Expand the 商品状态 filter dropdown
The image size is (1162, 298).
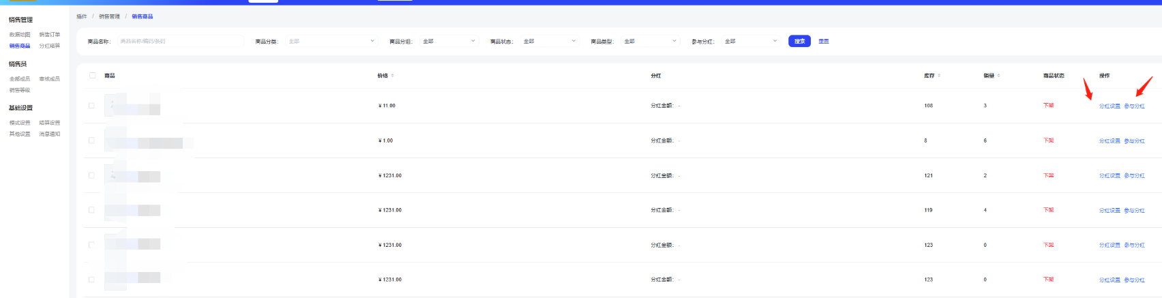[549, 42]
